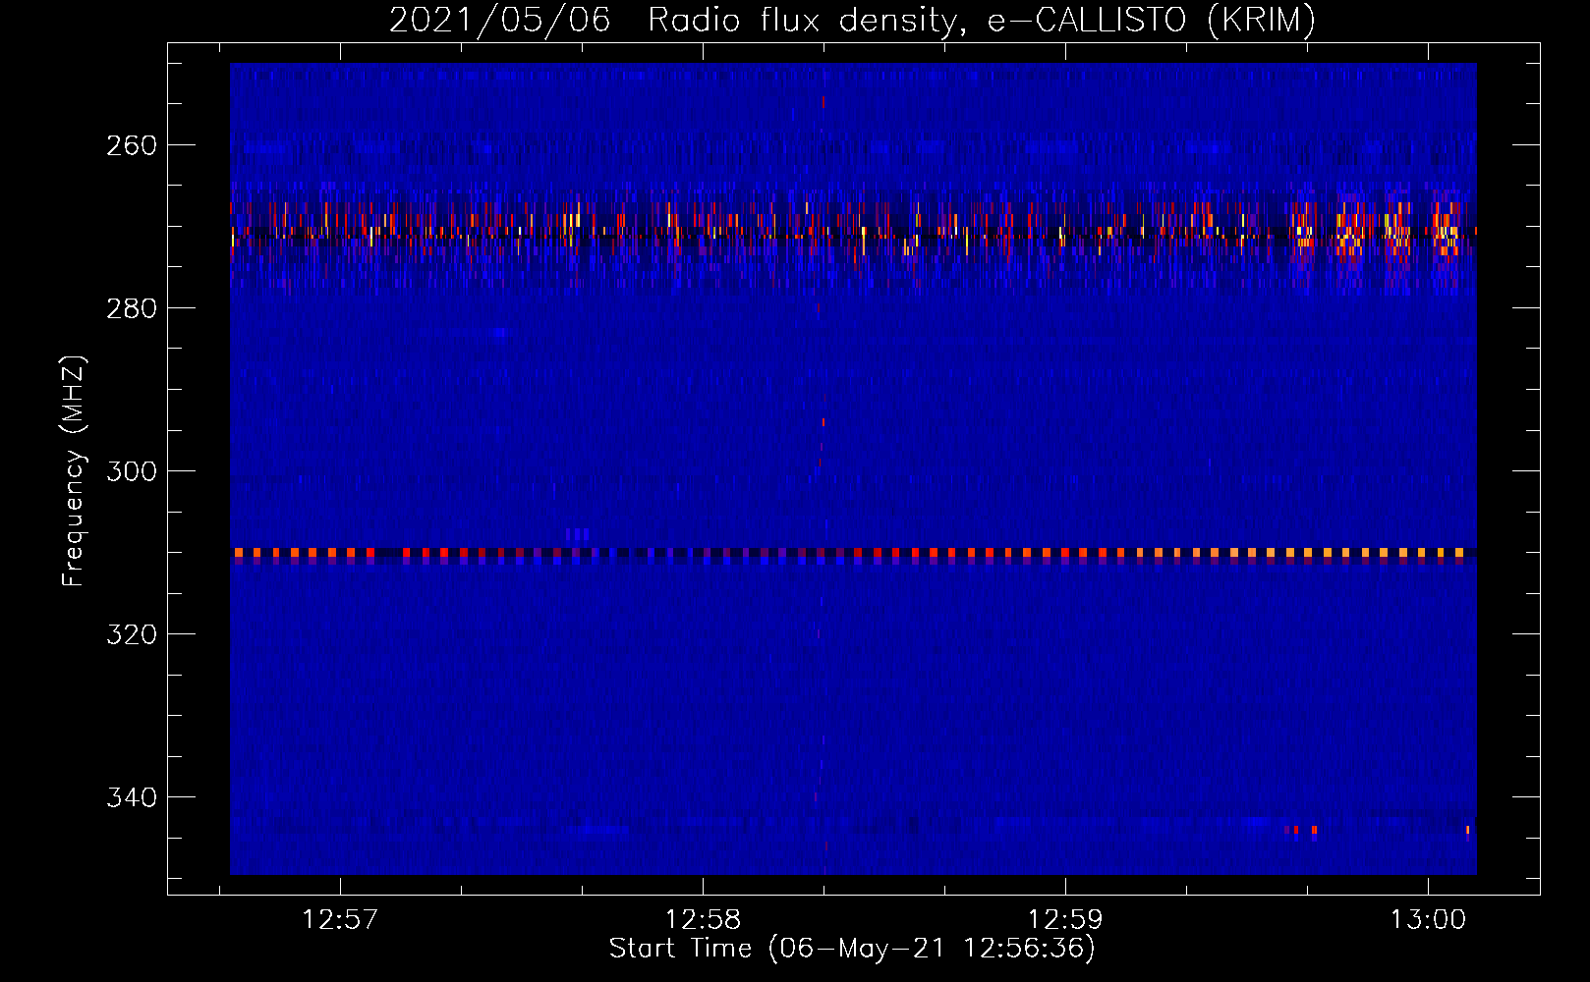Click the 12:59 time axis label

[x=1065, y=920]
